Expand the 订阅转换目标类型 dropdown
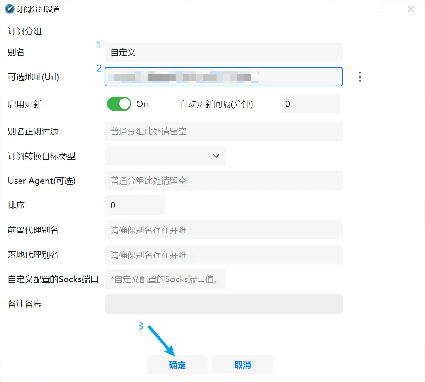The height and width of the screenshot is (382, 425). click(x=165, y=156)
